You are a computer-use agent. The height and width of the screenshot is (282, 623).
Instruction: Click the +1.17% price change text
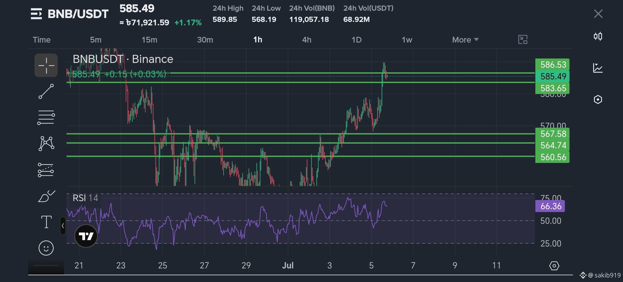pos(188,23)
